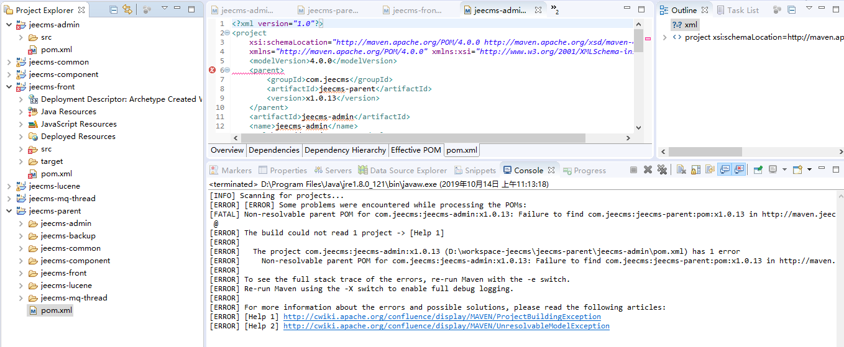The width and height of the screenshot is (844, 347).
Task: Click Remove All Terminated Launches icon
Action: [662, 169]
